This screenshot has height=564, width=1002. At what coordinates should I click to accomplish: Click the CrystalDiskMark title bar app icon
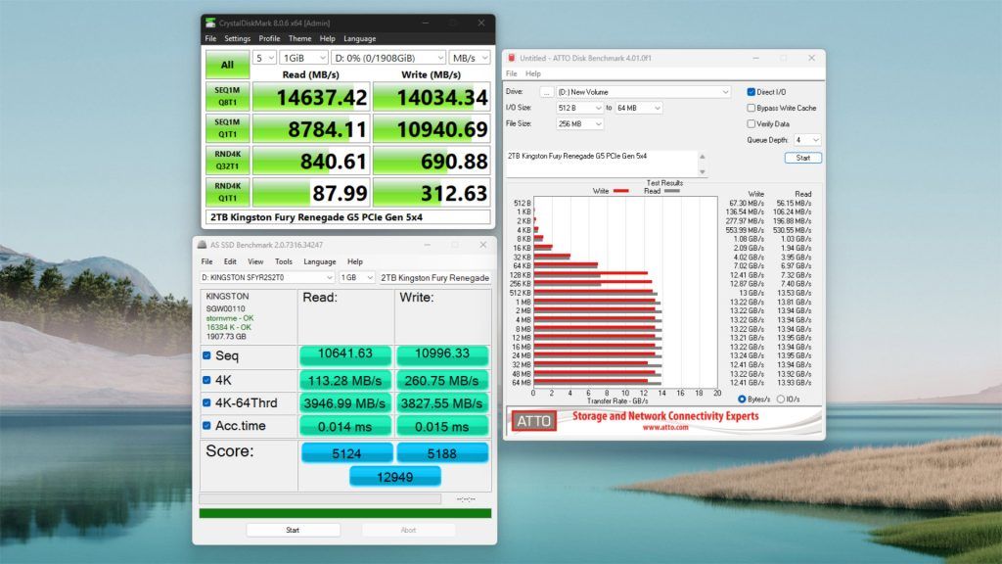click(210, 23)
